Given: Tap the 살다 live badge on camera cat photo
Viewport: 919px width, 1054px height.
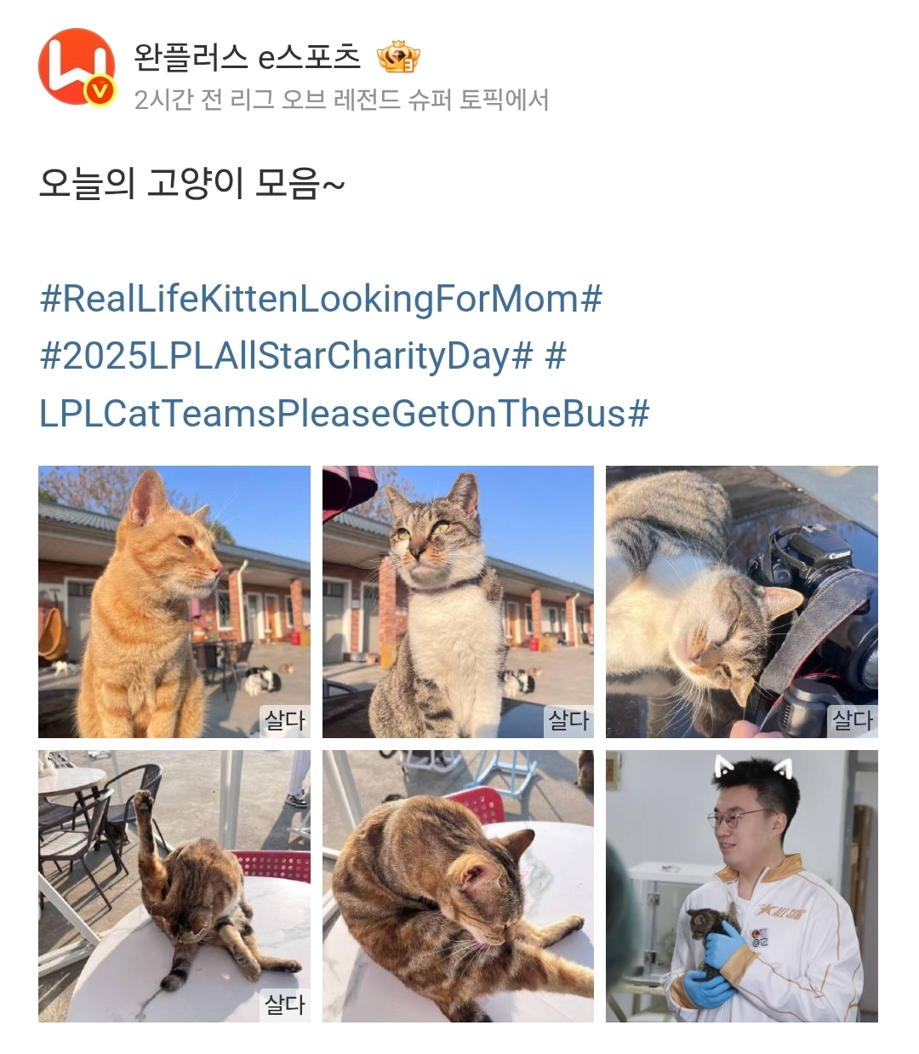Looking at the screenshot, I should coord(853,720).
